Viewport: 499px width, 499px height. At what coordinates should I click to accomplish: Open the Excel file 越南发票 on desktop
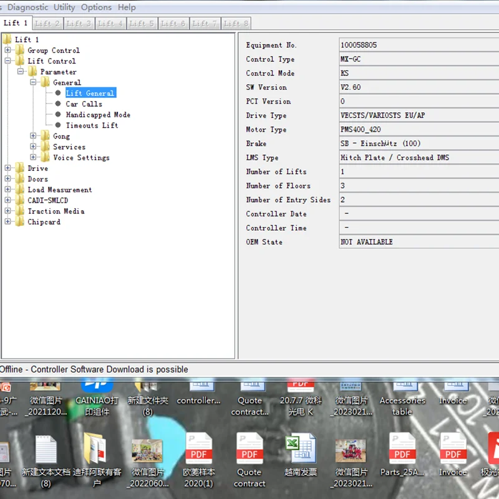pos(300,449)
